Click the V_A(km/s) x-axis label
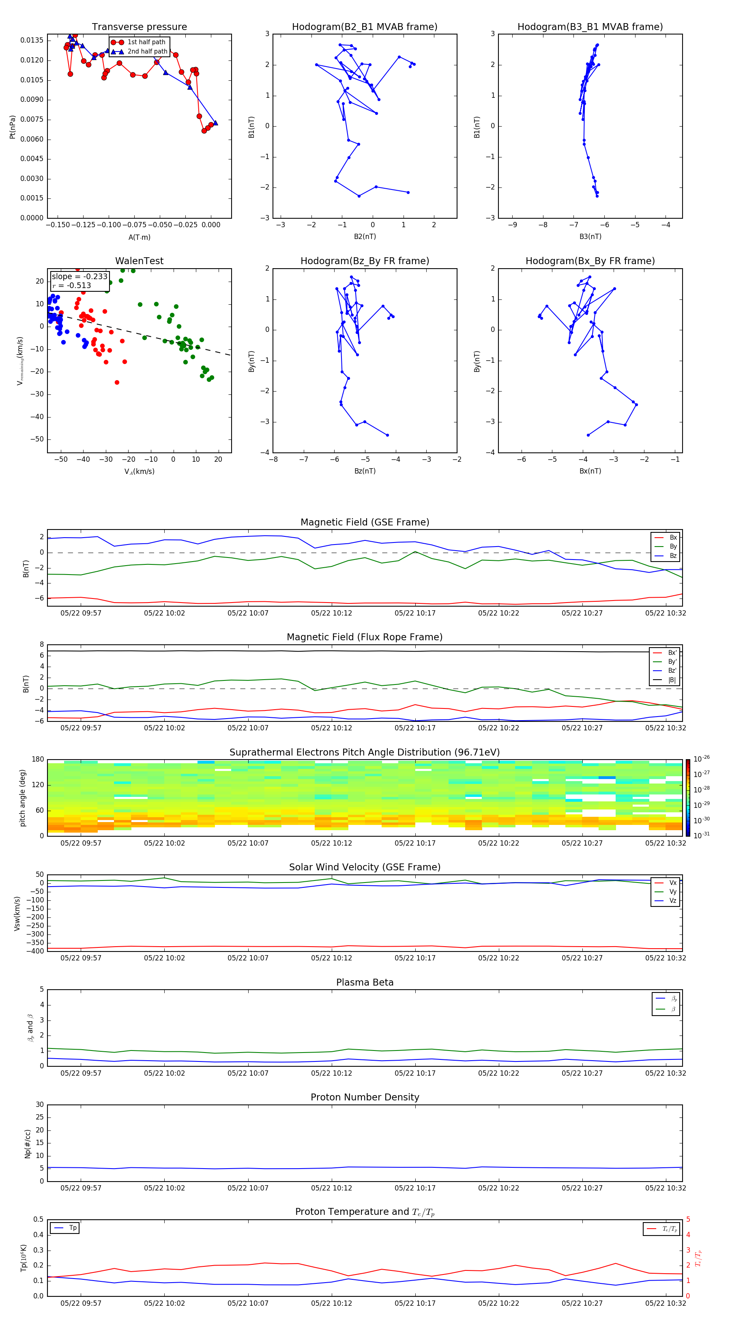Screen dimensions: 730x1339 pos(139,471)
